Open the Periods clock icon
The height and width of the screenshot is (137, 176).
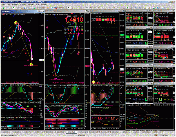pos(158,8)
